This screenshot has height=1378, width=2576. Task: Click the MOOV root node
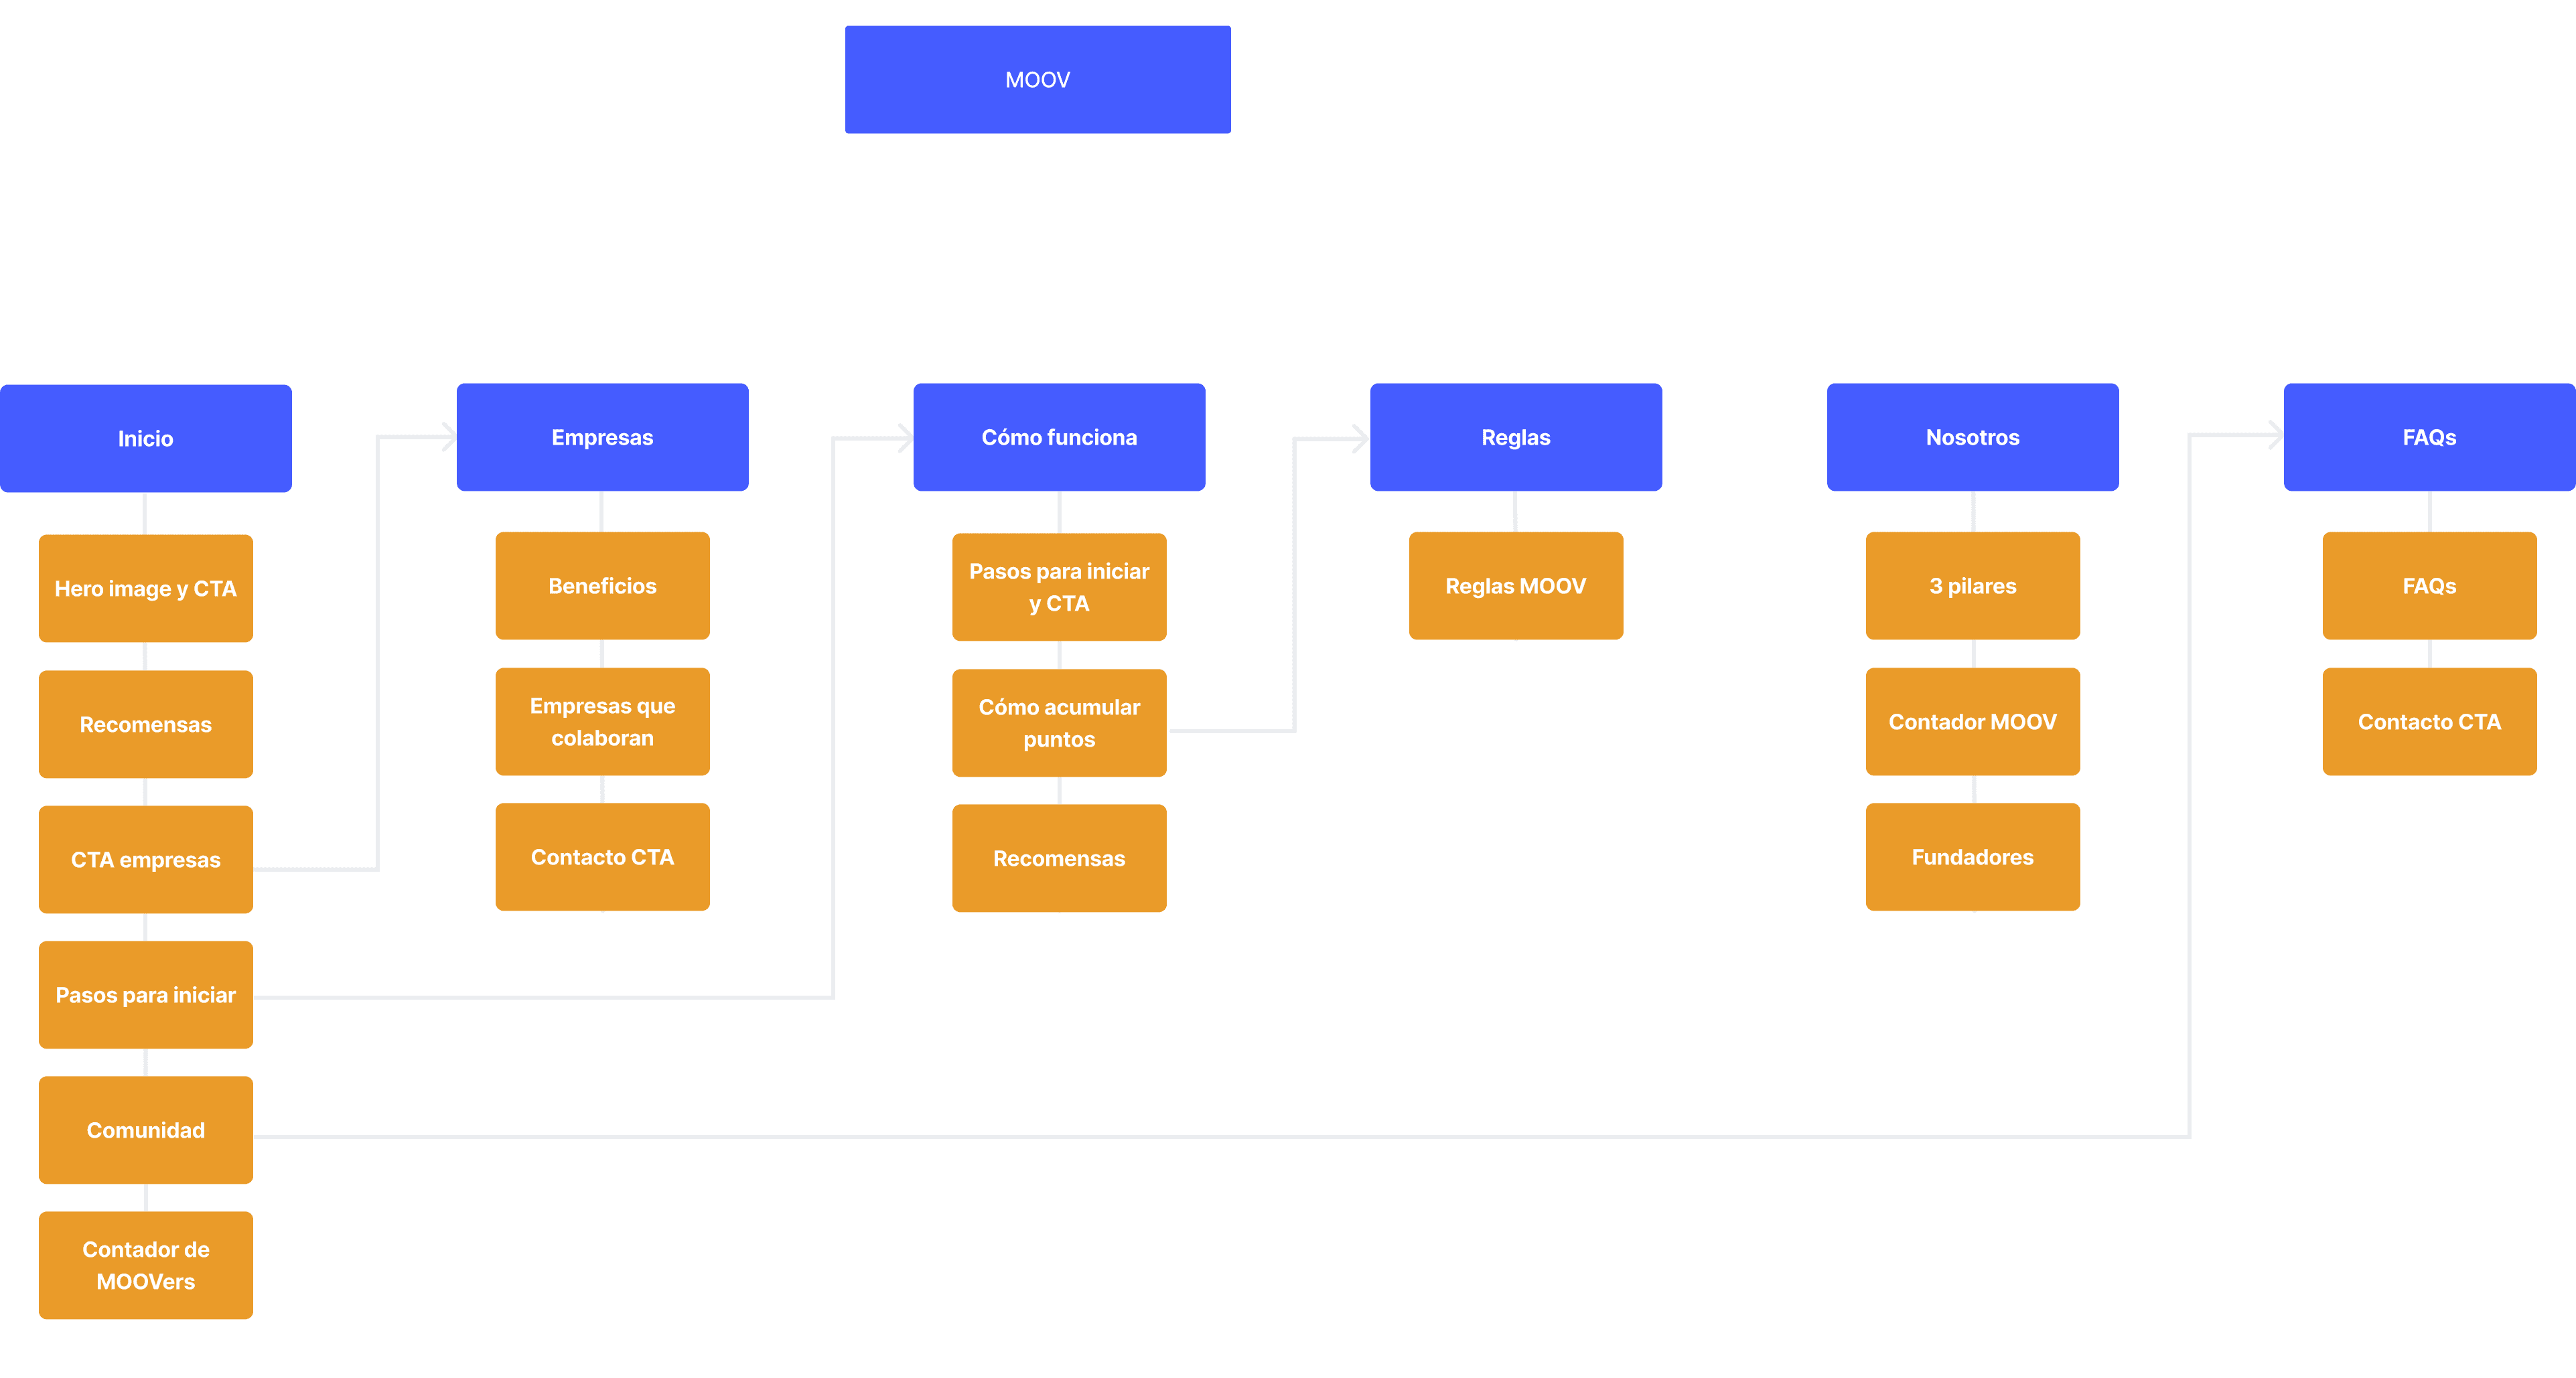pyautogui.click(x=1037, y=80)
